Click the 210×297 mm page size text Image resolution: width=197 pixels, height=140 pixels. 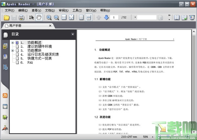[x=129, y=137]
